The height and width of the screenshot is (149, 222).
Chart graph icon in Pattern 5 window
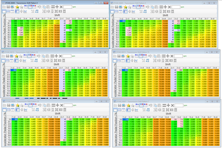point(134,11)
